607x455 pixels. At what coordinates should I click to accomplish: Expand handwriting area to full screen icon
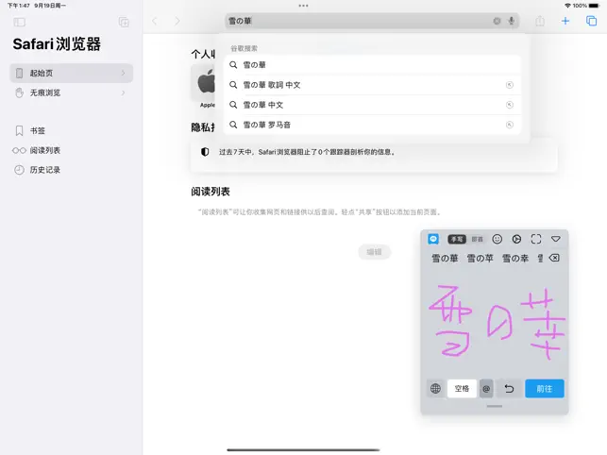coord(536,239)
